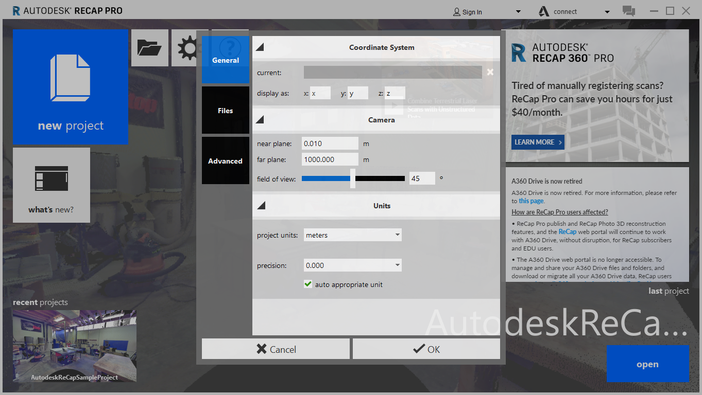Clear the current coordinate system with X
Viewport: 702px width, 395px height.
click(490, 72)
